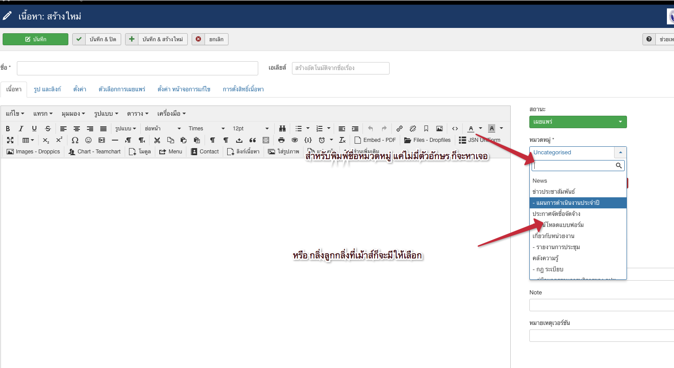Click the insert image icon
This screenshot has width=674, height=368.
pos(439,129)
